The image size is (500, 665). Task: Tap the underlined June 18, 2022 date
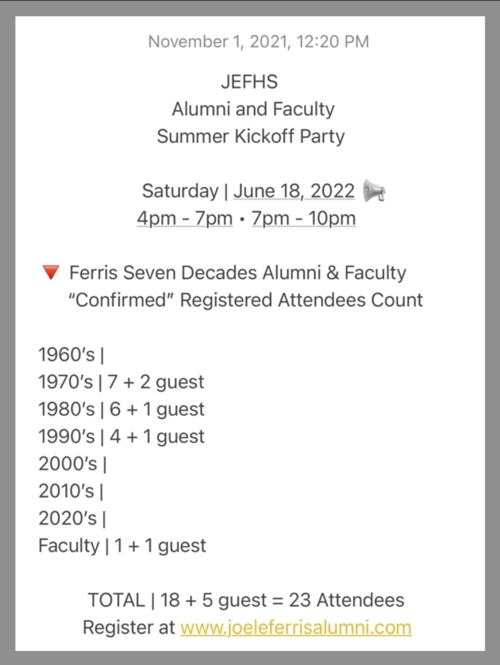tap(294, 191)
